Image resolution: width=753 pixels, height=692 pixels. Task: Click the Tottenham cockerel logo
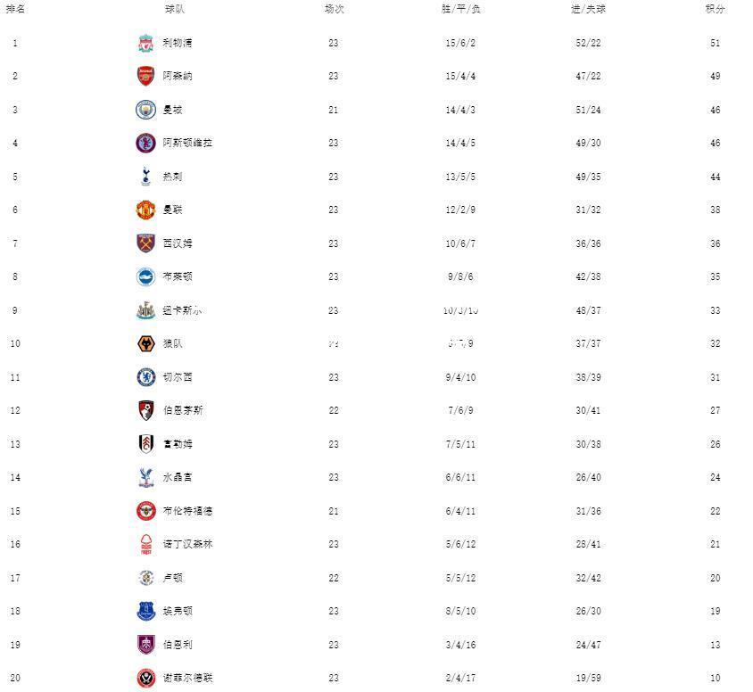(146, 177)
